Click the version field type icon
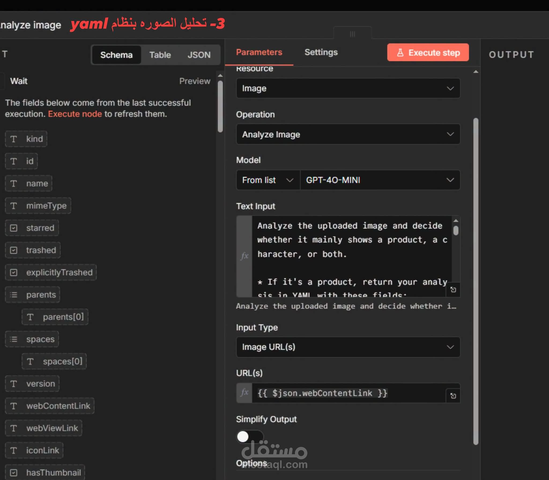549x480 pixels. pyautogui.click(x=14, y=384)
